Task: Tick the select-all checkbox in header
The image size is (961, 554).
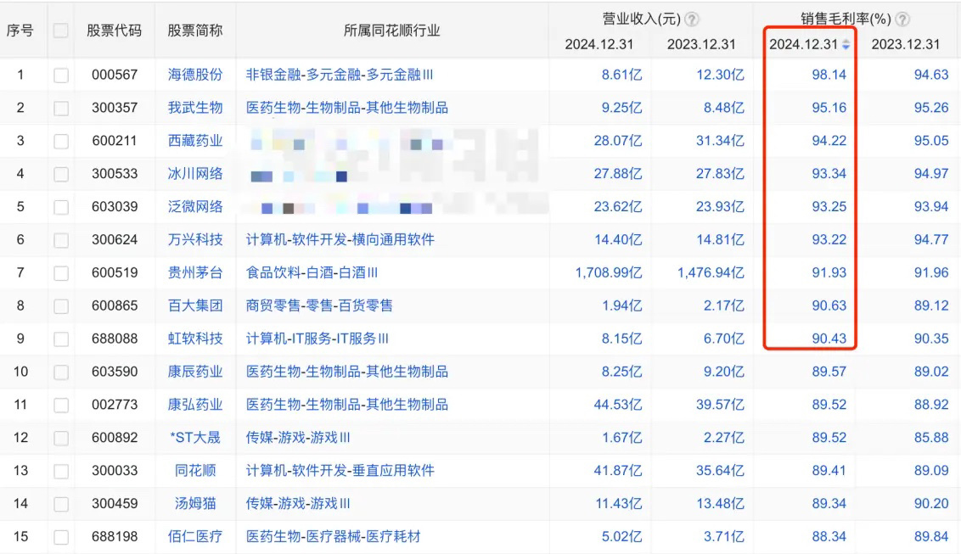Action: 60,30
